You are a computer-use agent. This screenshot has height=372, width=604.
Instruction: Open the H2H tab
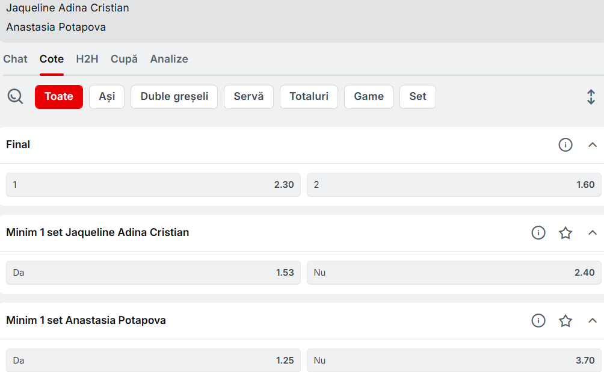tap(87, 59)
